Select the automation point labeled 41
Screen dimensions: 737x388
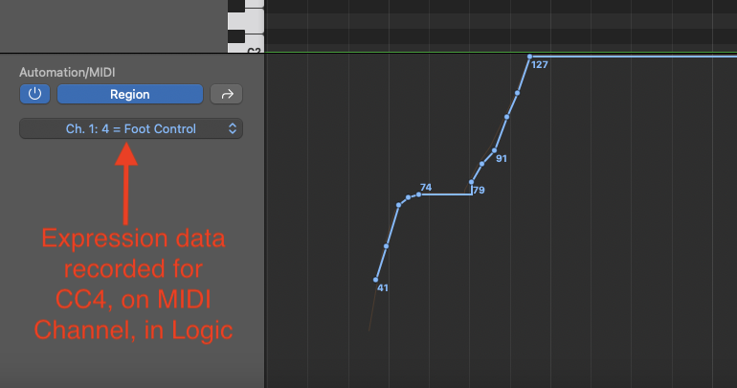[376, 280]
